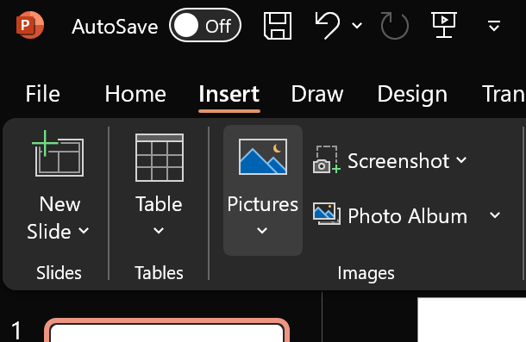This screenshot has height=342, width=526.
Task: Start presentation from beginning icon
Action: coord(444,25)
